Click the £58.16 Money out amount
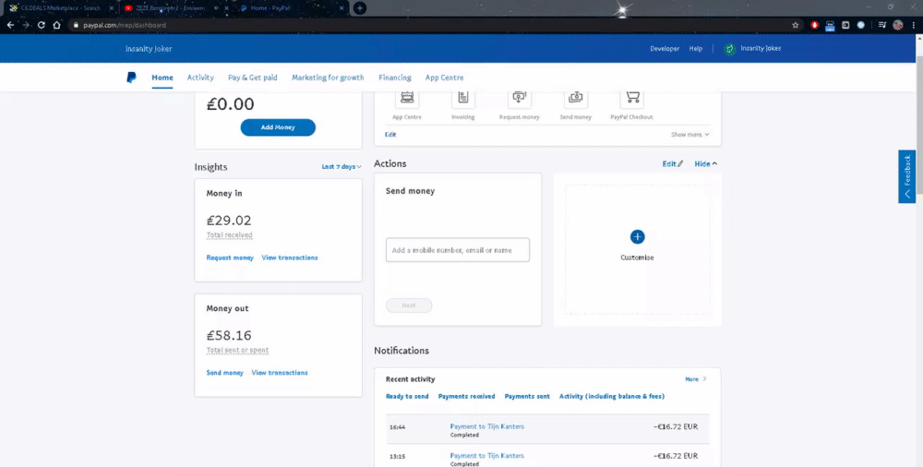923x467 pixels. [x=229, y=336]
